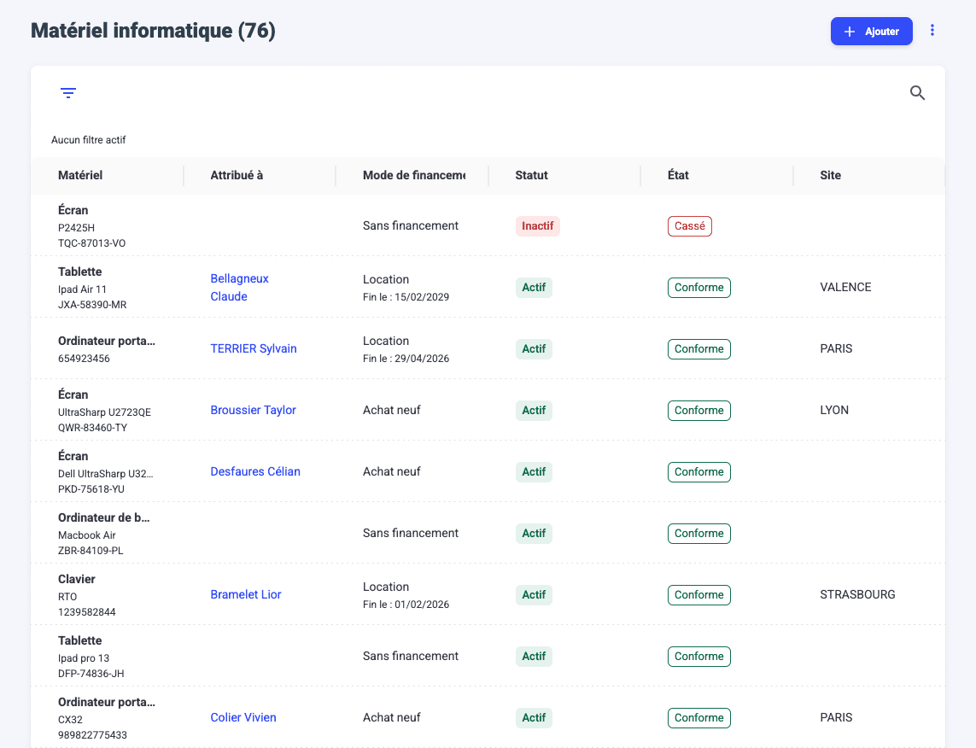Select Écran P2425H item
Image resolution: width=976 pixels, height=748 pixels.
pyautogui.click(x=92, y=226)
